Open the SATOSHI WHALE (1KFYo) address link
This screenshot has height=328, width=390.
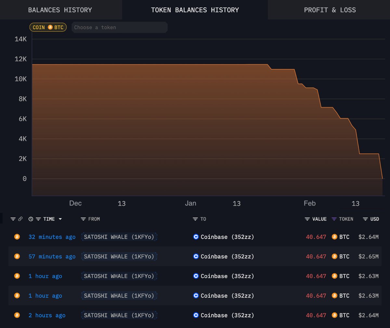[119, 237]
